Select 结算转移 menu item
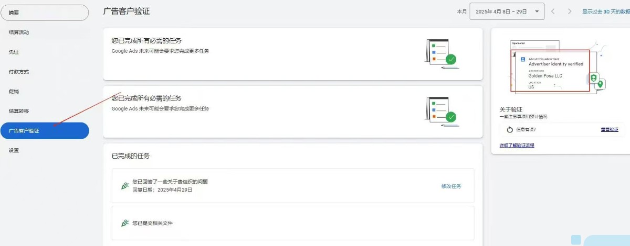The width and height of the screenshot is (630, 246). [x=19, y=111]
